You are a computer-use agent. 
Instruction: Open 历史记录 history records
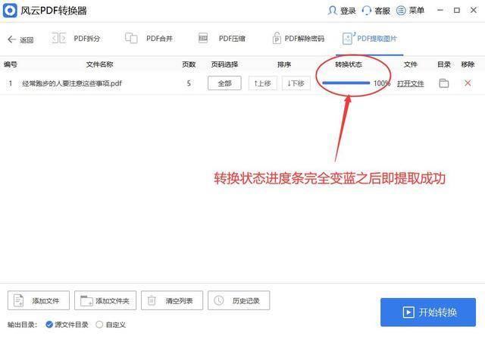click(239, 300)
